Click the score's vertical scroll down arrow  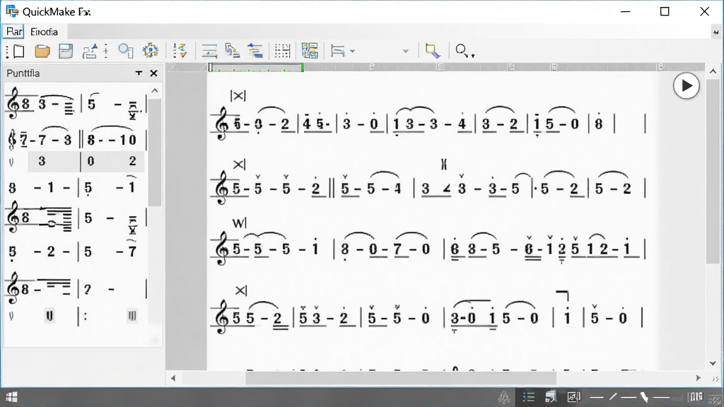coord(713,364)
